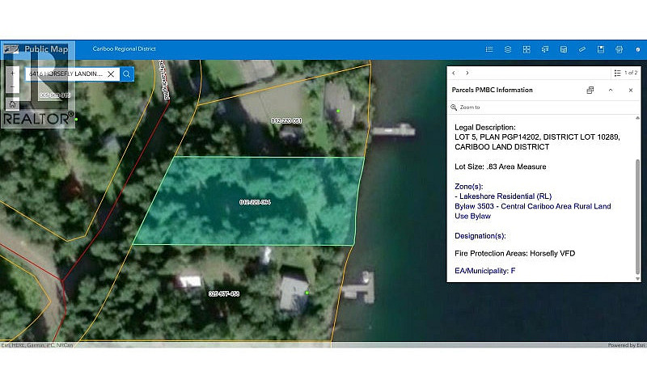This screenshot has width=647, height=388.
Task: Open the popup feature list icon
Action: (617, 73)
